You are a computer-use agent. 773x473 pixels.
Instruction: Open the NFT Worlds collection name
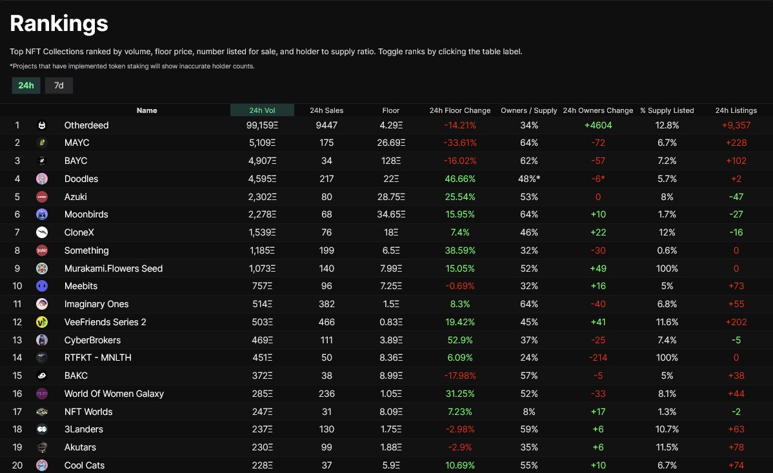(88, 411)
